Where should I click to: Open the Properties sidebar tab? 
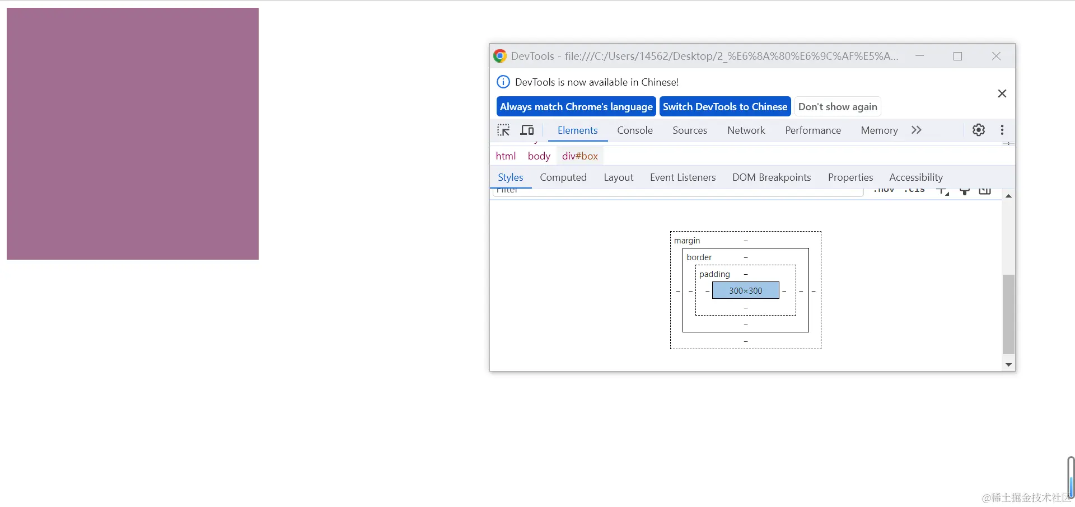click(850, 177)
